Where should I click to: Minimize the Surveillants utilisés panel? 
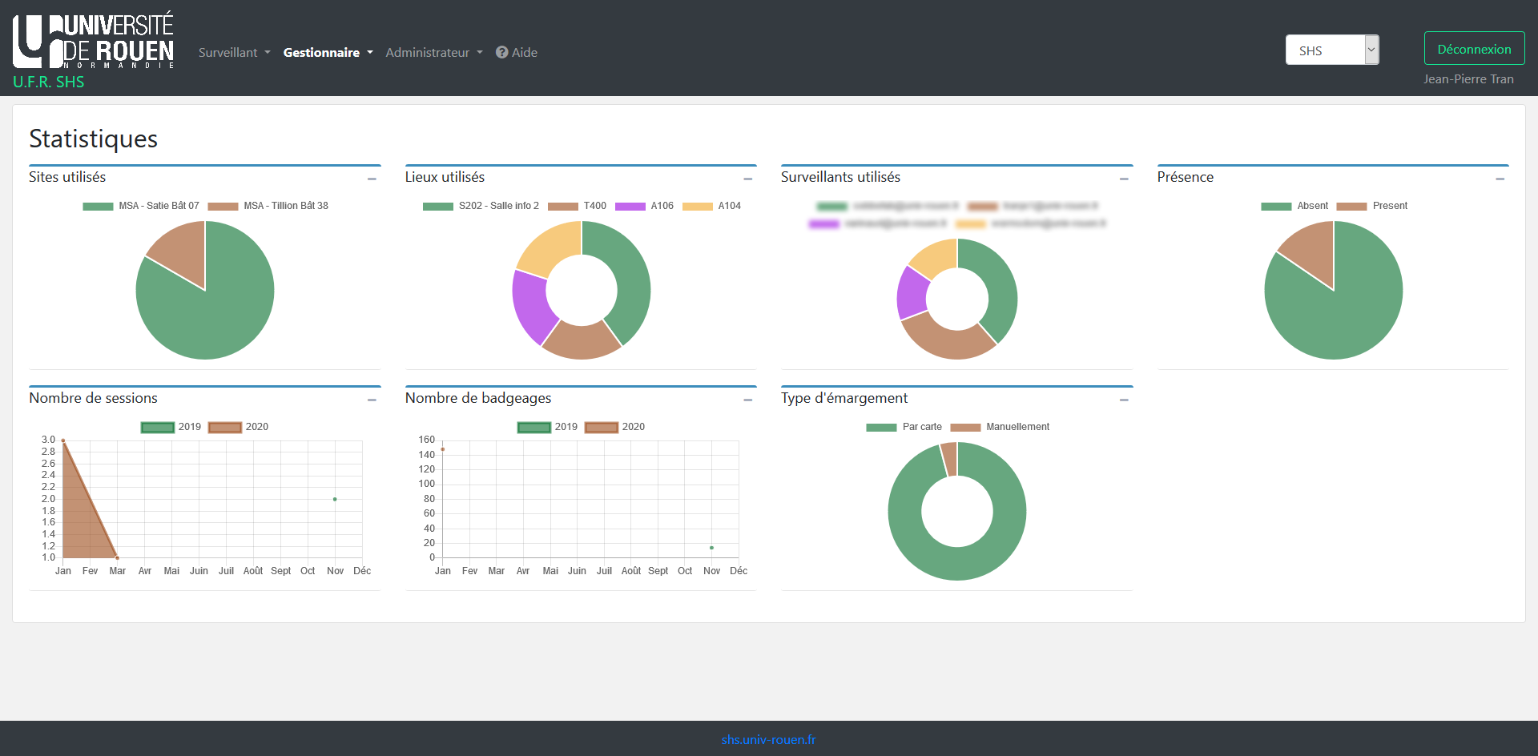(x=1124, y=179)
